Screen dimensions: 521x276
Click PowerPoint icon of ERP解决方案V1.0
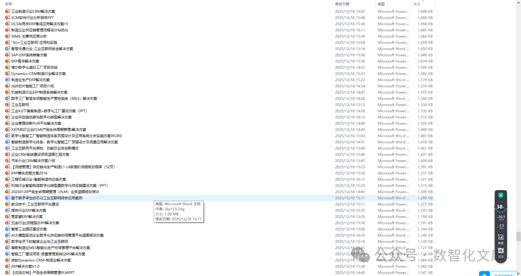click(8, 266)
